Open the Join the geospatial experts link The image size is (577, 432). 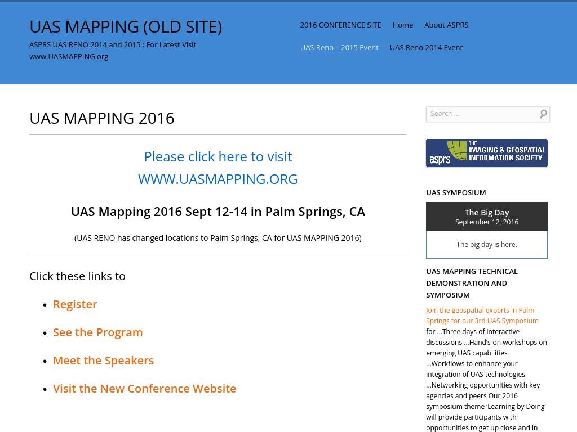(x=482, y=316)
